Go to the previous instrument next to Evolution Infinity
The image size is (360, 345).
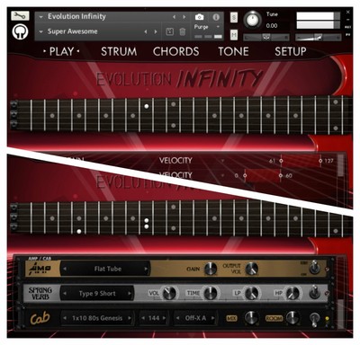[x=174, y=17]
